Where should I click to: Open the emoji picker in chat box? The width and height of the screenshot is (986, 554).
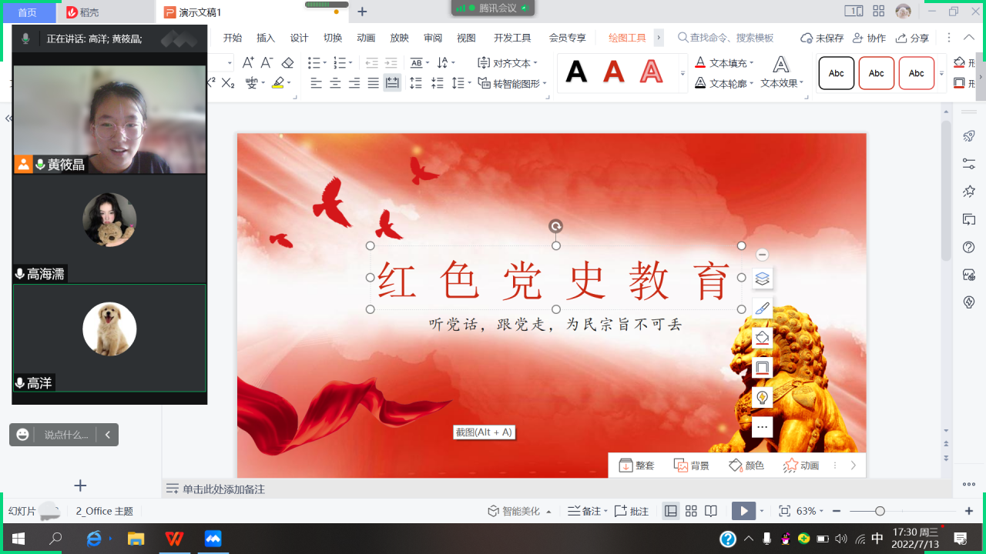tap(23, 435)
